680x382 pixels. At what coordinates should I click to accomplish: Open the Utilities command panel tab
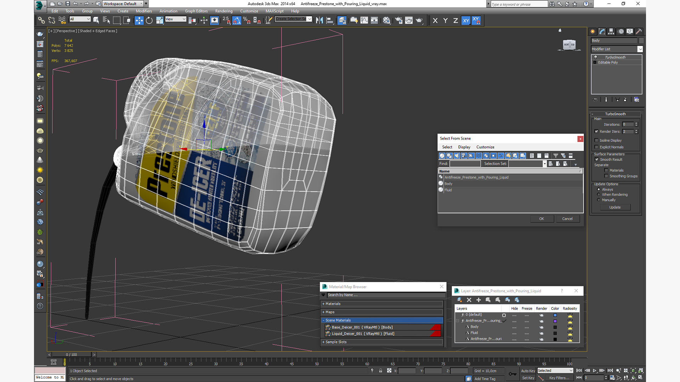(x=639, y=31)
